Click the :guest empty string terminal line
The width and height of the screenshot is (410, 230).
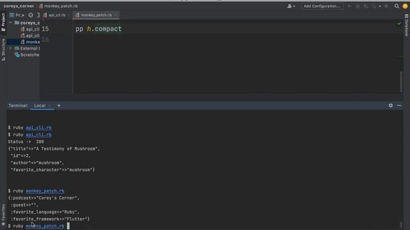pyautogui.click(x=24, y=205)
